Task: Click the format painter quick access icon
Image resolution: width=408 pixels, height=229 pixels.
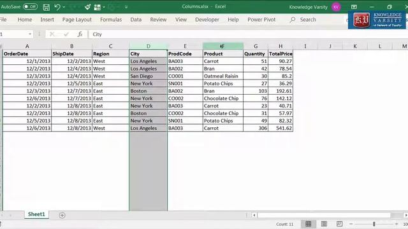Action: click(88, 7)
